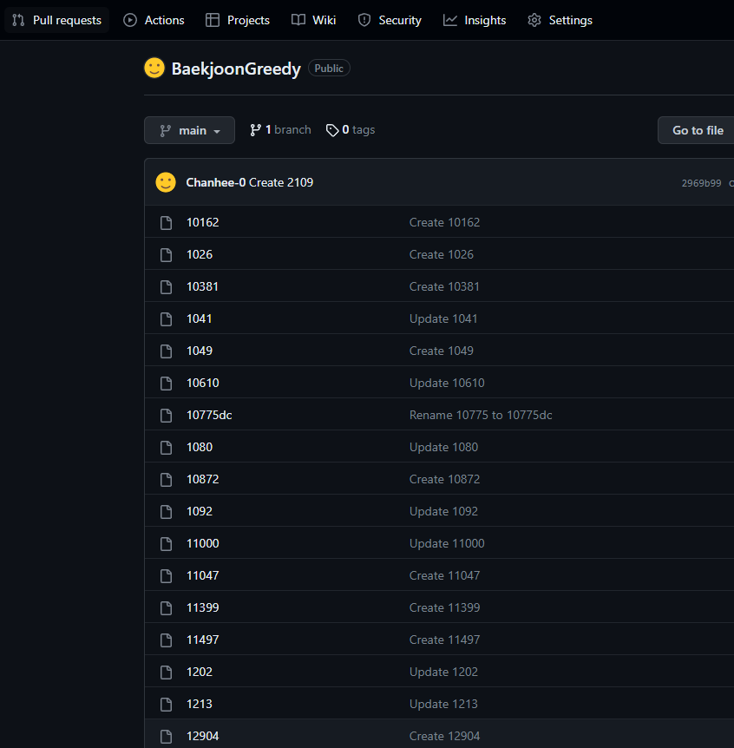Open the BaekjoonGreedy repository link
Screen dimensions: 734x748
tap(236, 69)
